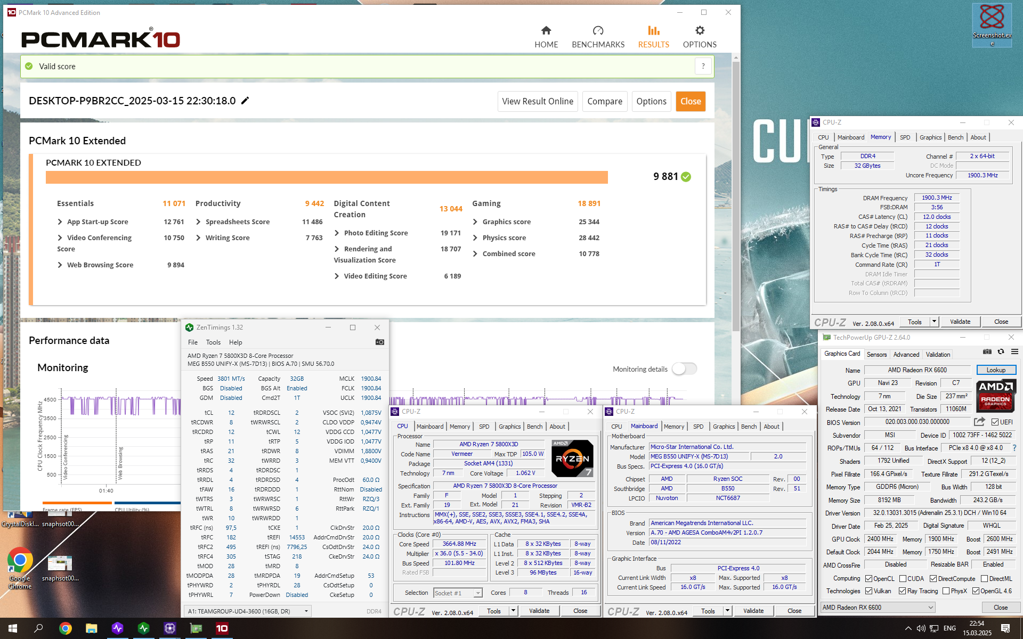Screen dimensions: 1023x639
Task: Open Tools dropdown arrow in the Memory tab CPU-Z window
Action: point(934,322)
